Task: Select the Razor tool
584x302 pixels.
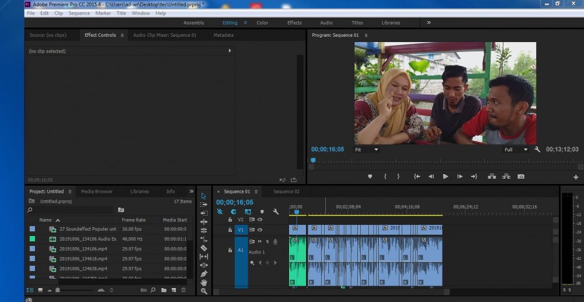Action: (x=203, y=248)
